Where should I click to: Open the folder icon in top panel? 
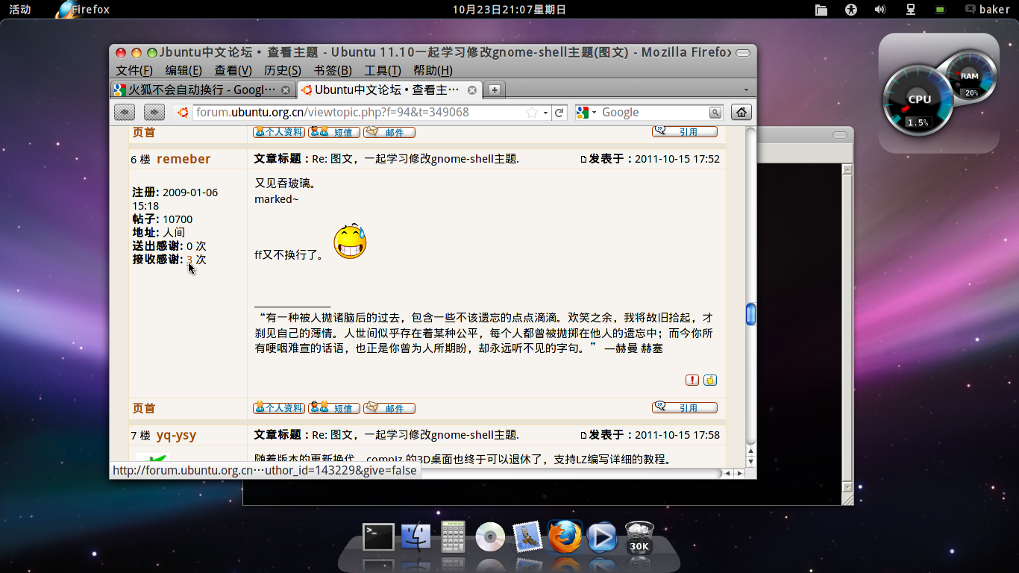click(821, 10)
